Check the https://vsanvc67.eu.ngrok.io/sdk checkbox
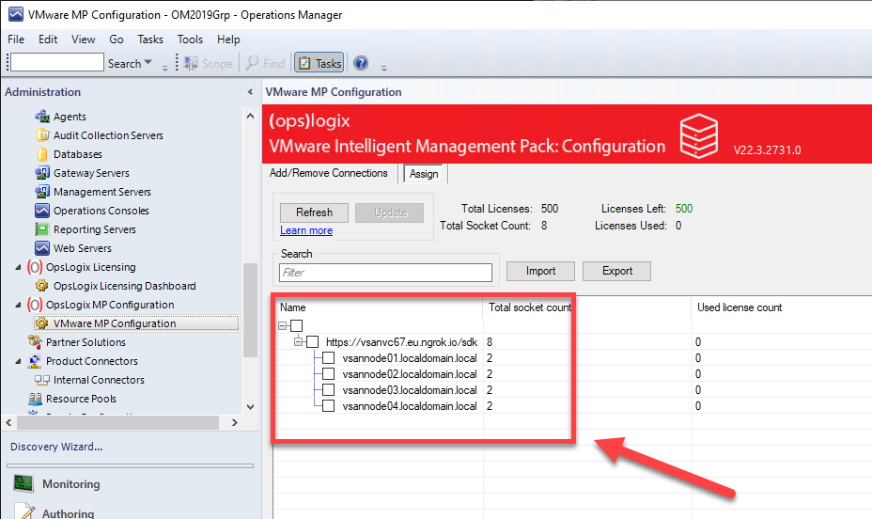The image size is (872, 519). pyautogui.click(x=313, y=341)
